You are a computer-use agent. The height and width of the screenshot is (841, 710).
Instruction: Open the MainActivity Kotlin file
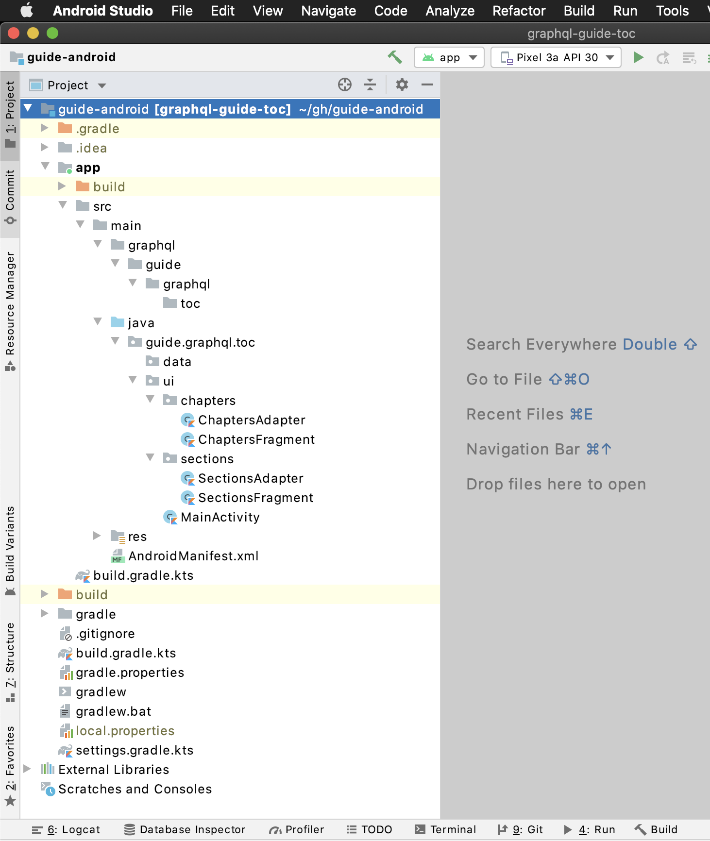[211, 517]
